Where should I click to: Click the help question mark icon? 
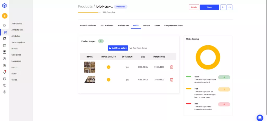4,85
